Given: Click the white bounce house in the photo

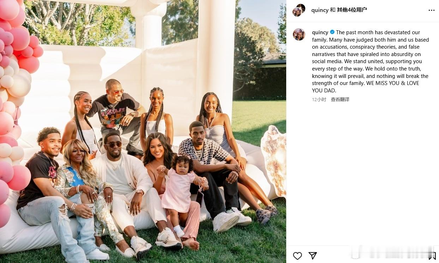Looking at the screenshot, I should (148, 71).
